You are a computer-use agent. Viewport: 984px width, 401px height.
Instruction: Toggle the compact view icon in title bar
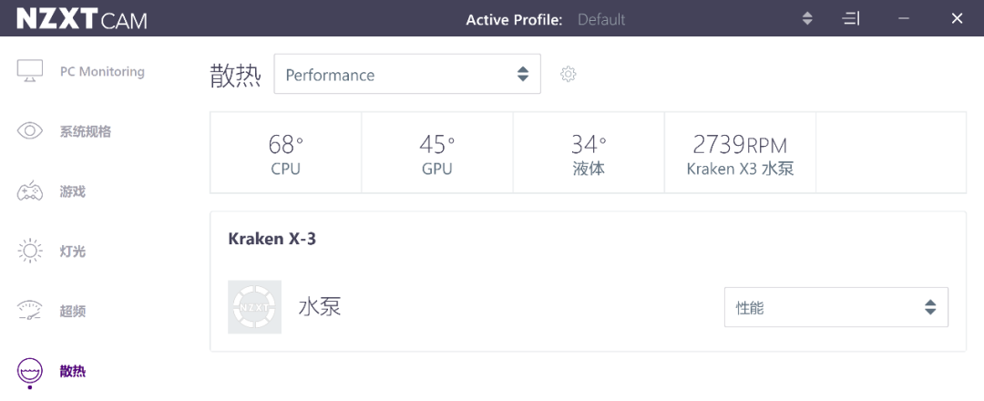pyautogui.click(x=850, y=19)
